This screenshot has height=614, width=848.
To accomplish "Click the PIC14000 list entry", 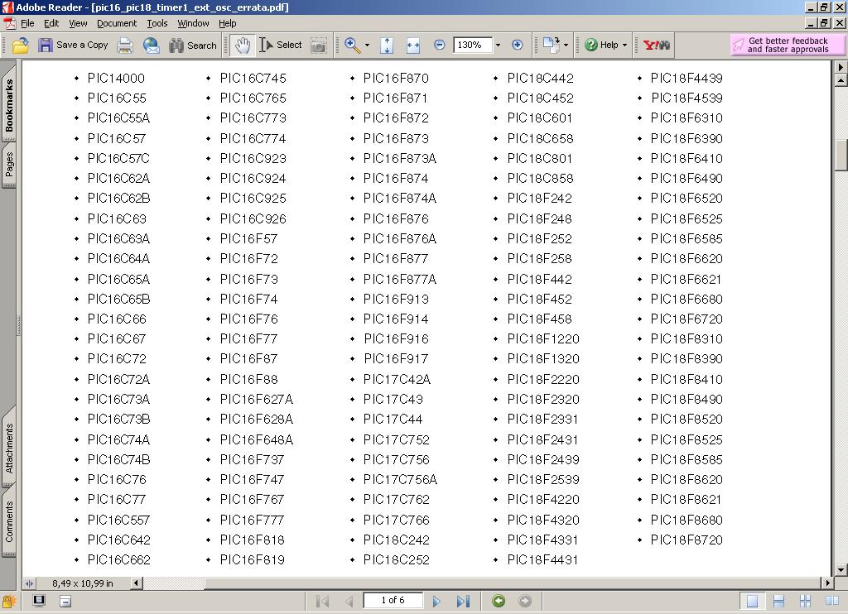I will click(116, 79).
